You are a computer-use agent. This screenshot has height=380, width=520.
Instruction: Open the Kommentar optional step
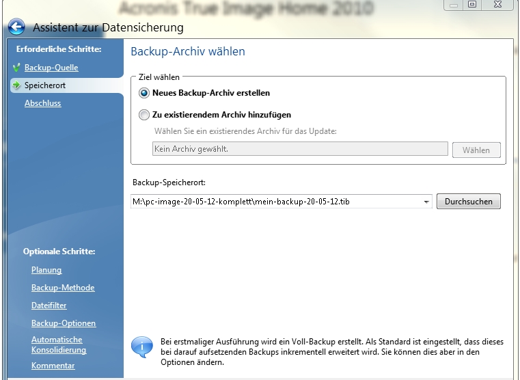pos(53,366)
